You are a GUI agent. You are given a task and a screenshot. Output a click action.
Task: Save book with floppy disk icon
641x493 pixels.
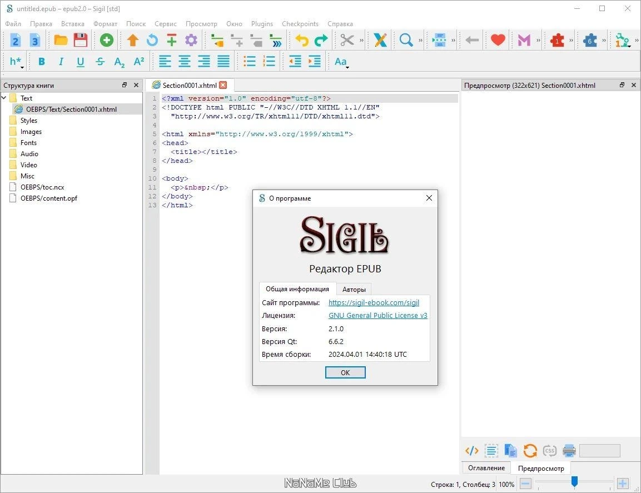pyautogui.click(x=81, y=40)
